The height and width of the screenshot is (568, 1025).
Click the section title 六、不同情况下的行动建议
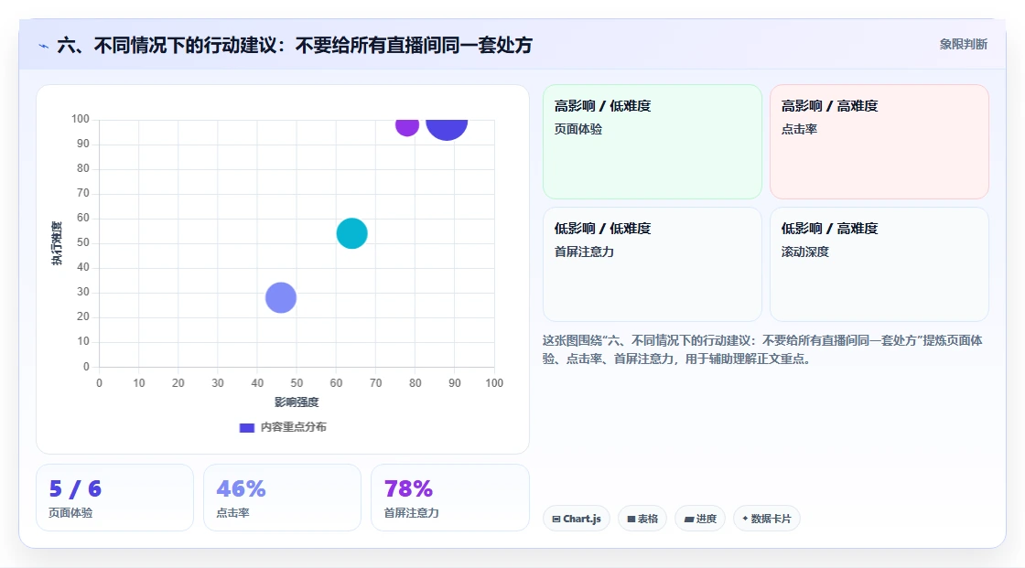pyautogui.click(x=295, y=45)
